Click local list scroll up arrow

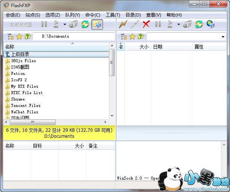coord(112,46)
